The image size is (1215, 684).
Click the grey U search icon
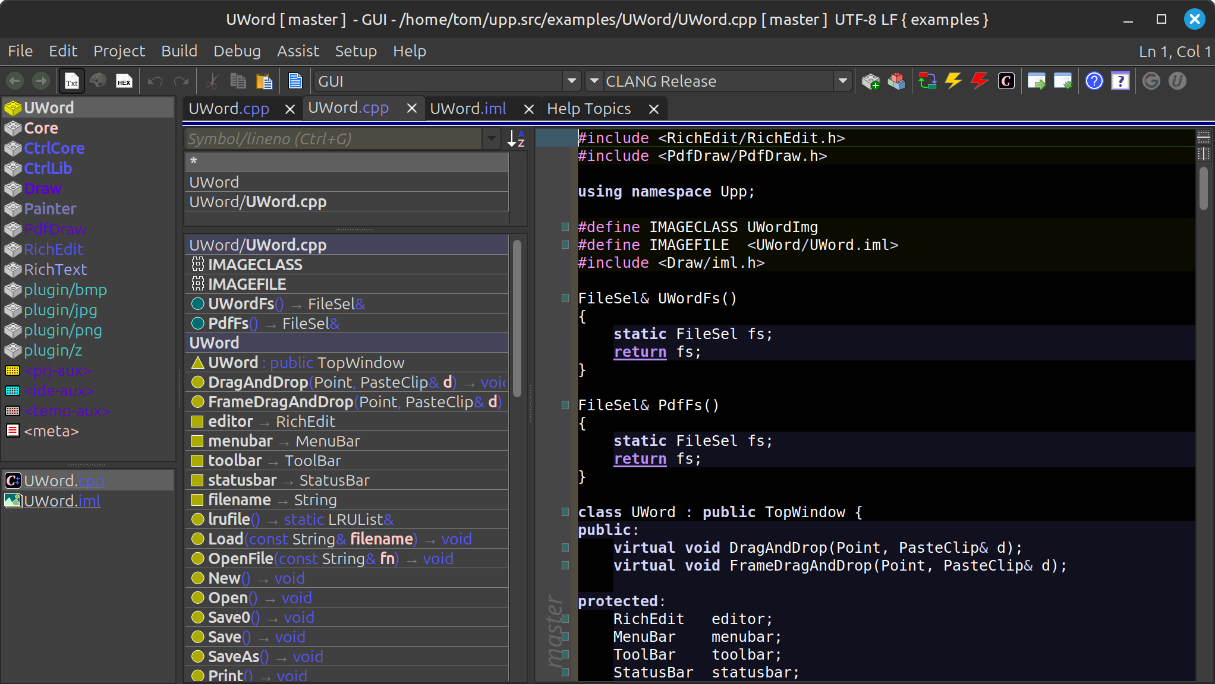coord(1177,81)
